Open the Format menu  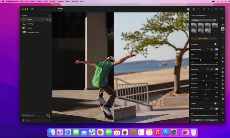[x=53, y=1]
